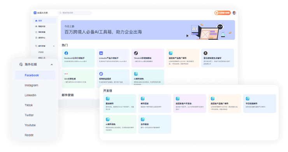
Task: Open the LinkedIn产品介绍帖子 card
Action: coord(113,58)
